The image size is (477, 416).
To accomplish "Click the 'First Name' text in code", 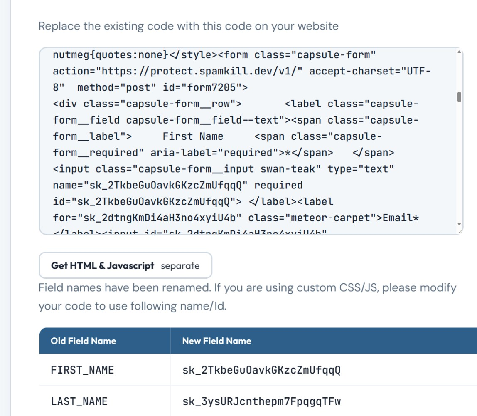I will click(193, 136).
